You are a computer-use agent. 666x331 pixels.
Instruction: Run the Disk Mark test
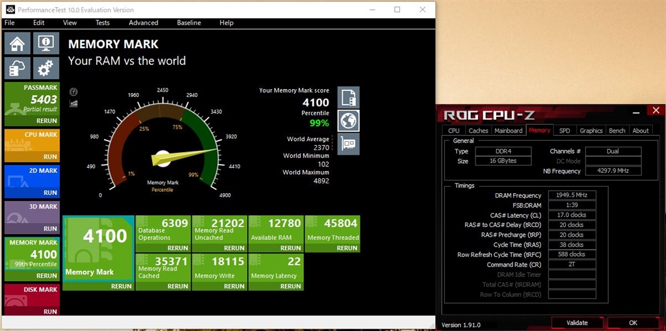coord(50,311)
